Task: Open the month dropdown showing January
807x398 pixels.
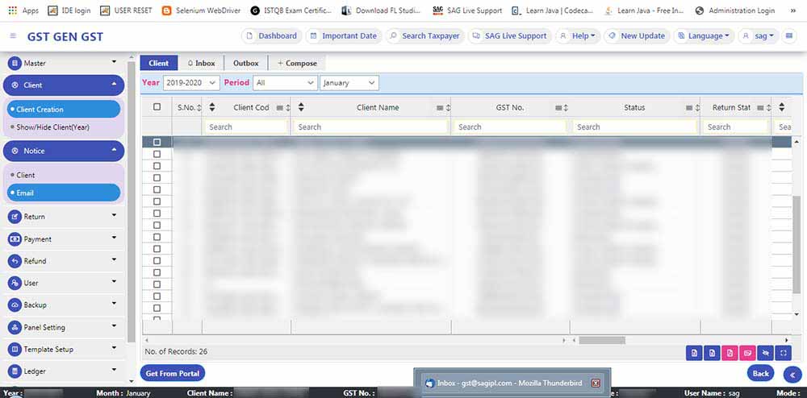Action: (349, 83)
